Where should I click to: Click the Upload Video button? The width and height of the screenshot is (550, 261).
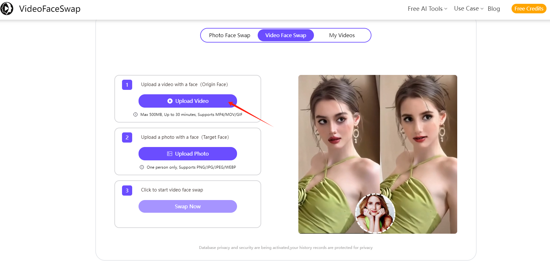(188, 101)
